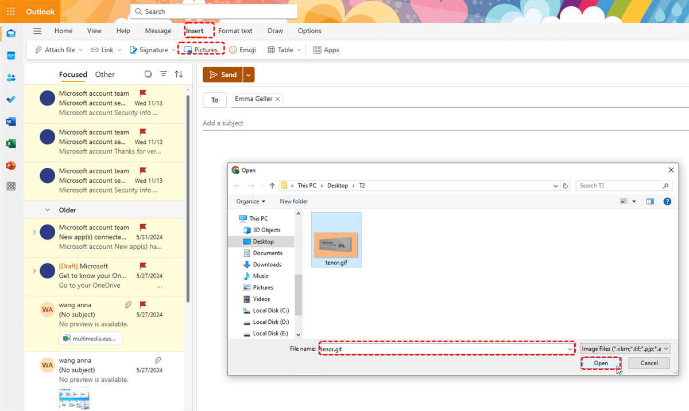689x411 pixels.
Task: Switch to the Message tab
Action: click(158, 31)
